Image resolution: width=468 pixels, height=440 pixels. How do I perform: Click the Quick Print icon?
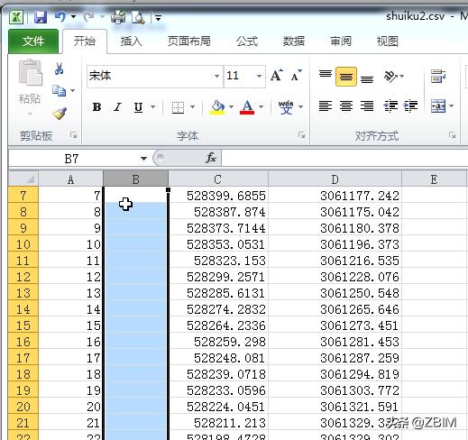118,17
